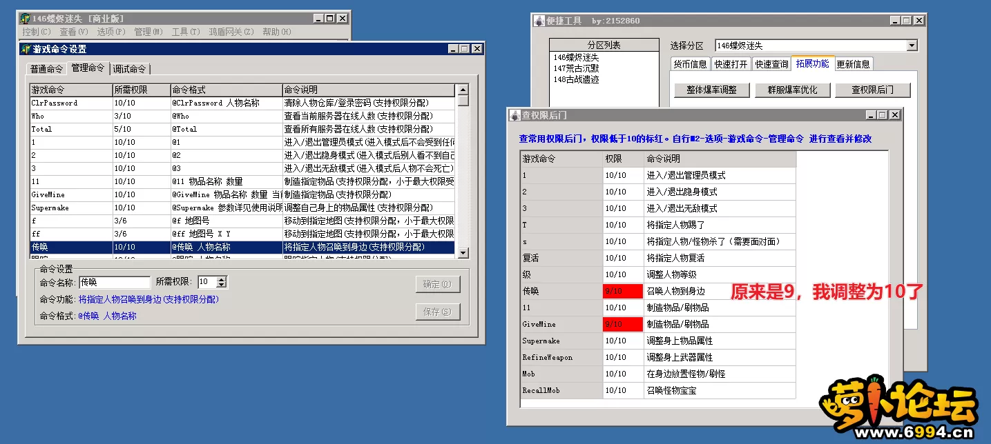The image size is (991, 444).
Task: Switch to the 更新信息 tab
Action: 854,64
